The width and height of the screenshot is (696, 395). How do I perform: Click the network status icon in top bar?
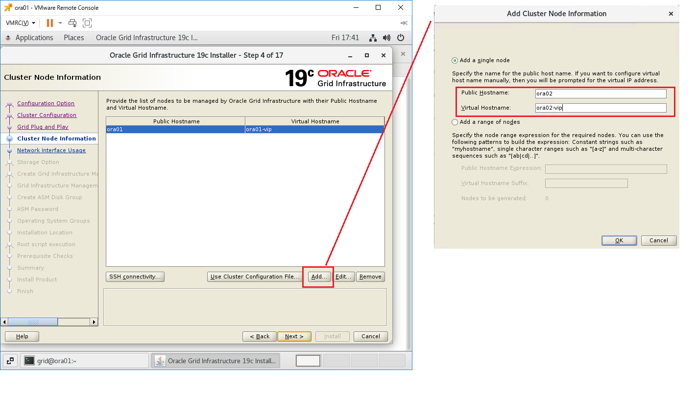click(x=373, y=38)
